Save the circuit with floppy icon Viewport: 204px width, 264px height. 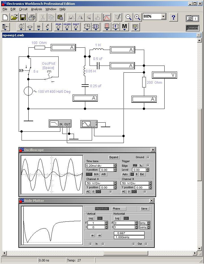click(23, 17)
